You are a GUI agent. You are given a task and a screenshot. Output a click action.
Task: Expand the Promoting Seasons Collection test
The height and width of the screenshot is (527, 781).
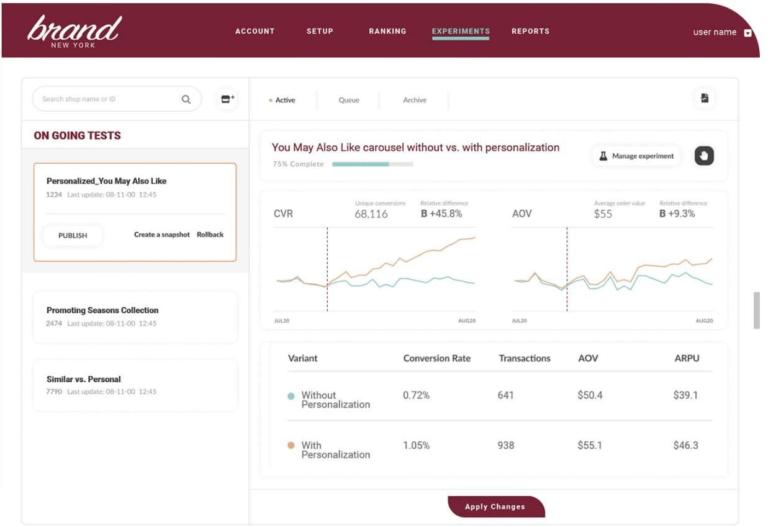click(x=135, y=316)
